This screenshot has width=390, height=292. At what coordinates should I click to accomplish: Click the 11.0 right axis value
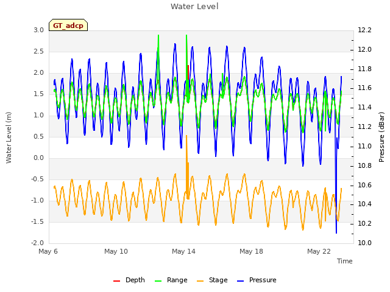pos(364,146)
